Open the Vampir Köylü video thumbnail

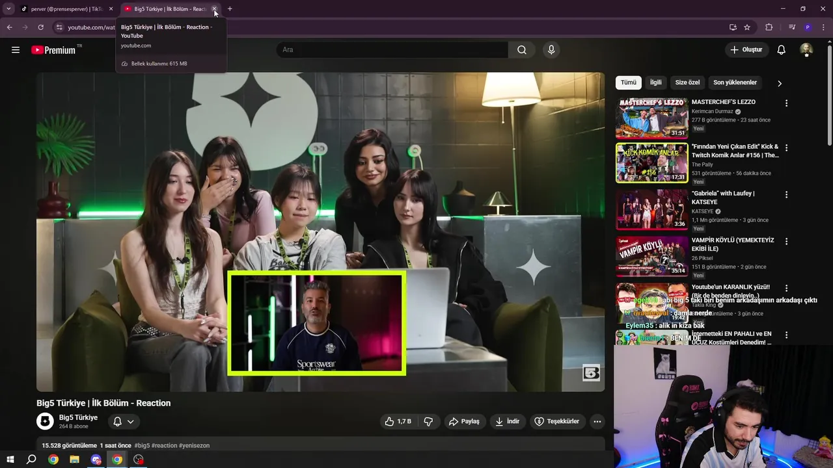click(x=651, y=256)
